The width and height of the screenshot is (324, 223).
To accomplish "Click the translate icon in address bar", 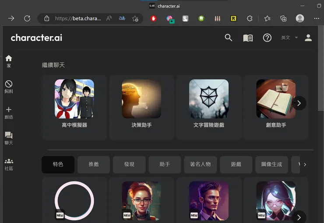I will click(122, 18).
